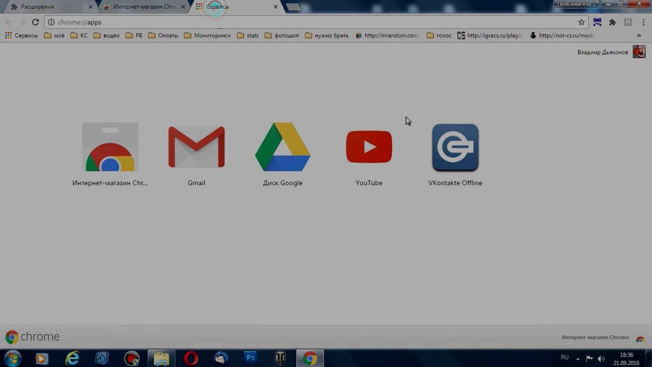The image size is (652, 367).
Task: Click the user avatar picture
Action: click(x=639, y=51)
